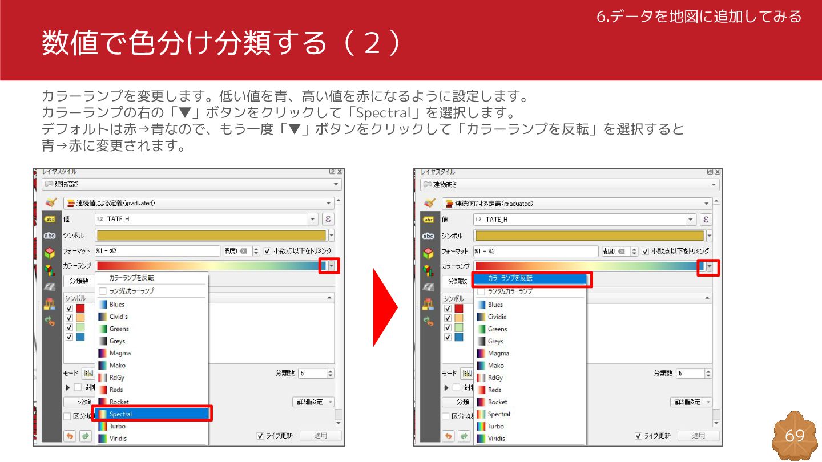Choose カラーランプを反転 in right panel menu
Image resolution: width=822 pixels, height=462 pixels.
531,278
